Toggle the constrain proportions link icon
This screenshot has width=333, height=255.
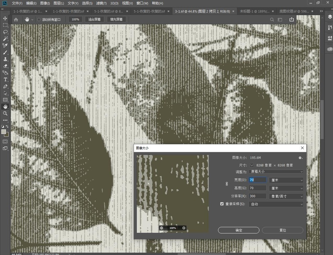click(226, 184)
